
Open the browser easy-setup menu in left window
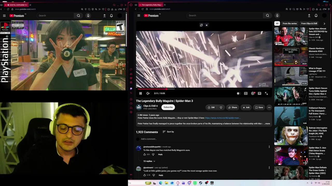tap(124, 9)
